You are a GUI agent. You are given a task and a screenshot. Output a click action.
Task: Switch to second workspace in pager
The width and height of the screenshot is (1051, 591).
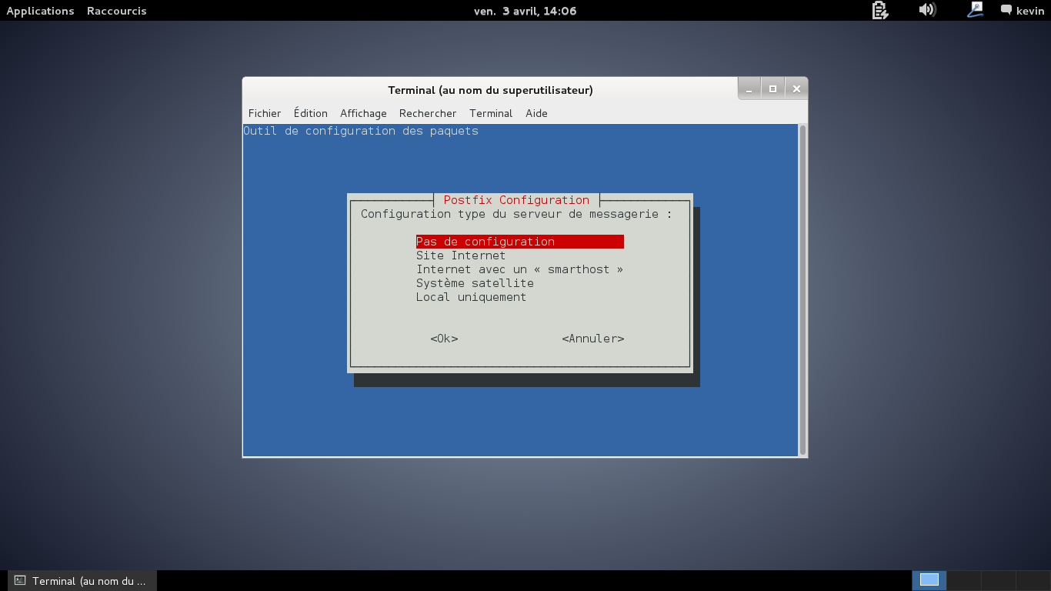(x=964, y=580)
